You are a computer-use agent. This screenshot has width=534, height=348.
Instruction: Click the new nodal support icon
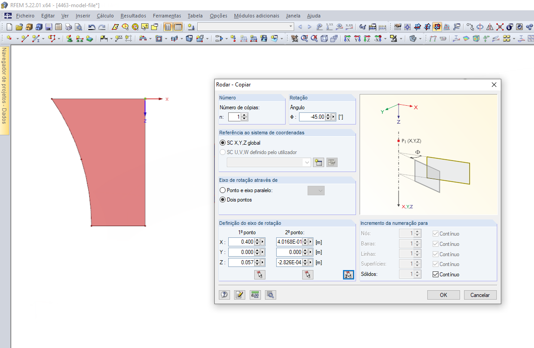tap(69, 39)
